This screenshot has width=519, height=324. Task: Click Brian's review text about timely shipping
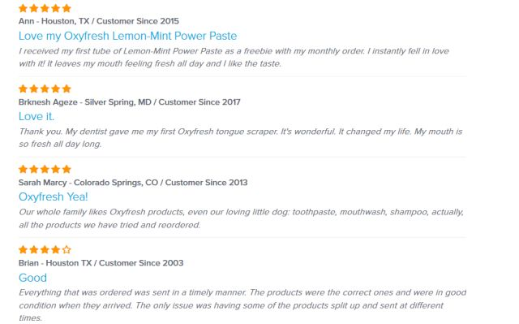point(242,305)
